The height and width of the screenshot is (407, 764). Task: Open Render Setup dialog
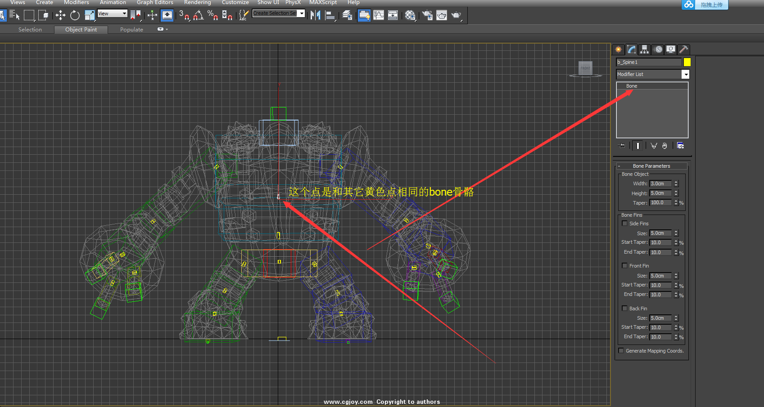[x=427, y=15]
